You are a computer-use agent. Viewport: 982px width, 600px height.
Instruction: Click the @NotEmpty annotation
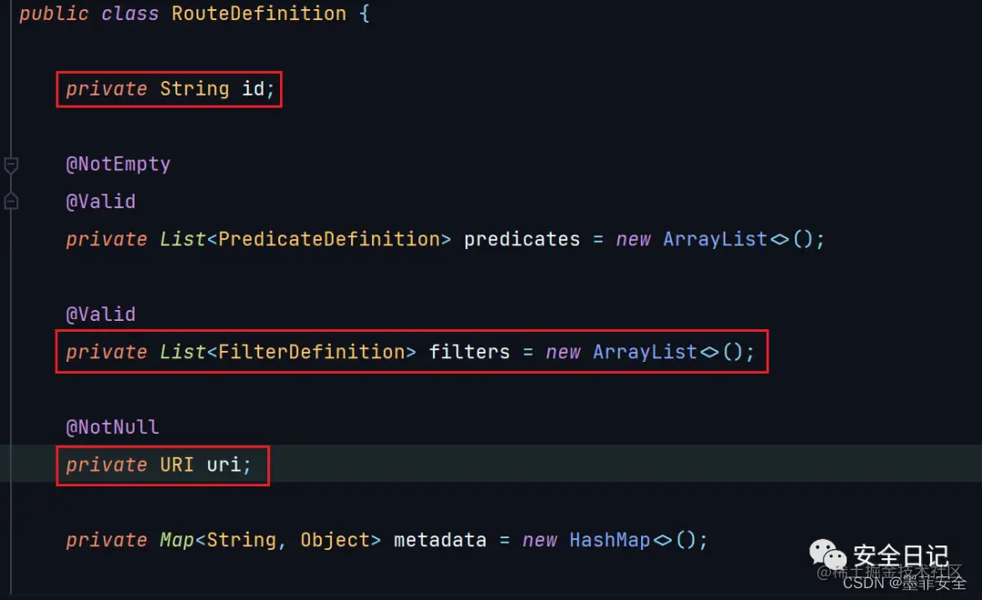(117, 165)
